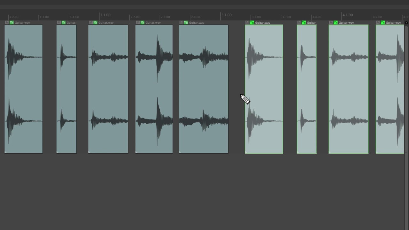The width and height of the screenshot is (409, 230).
Task: Mute the last item near 4.2.00
Action: [378, 23]
